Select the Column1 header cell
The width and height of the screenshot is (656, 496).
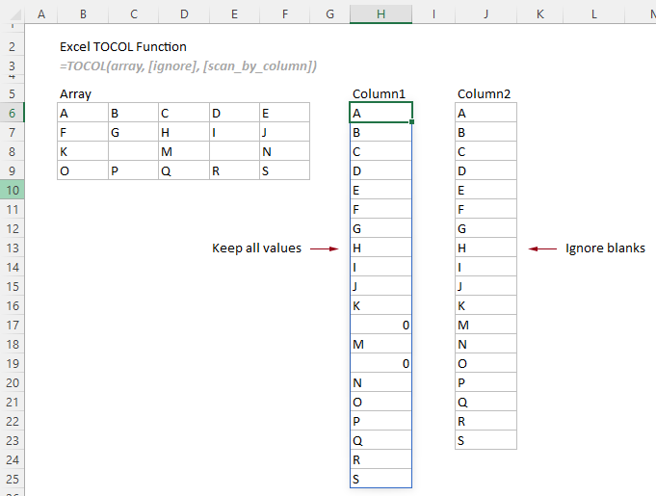pyautogui.click(x=379, y=93)
